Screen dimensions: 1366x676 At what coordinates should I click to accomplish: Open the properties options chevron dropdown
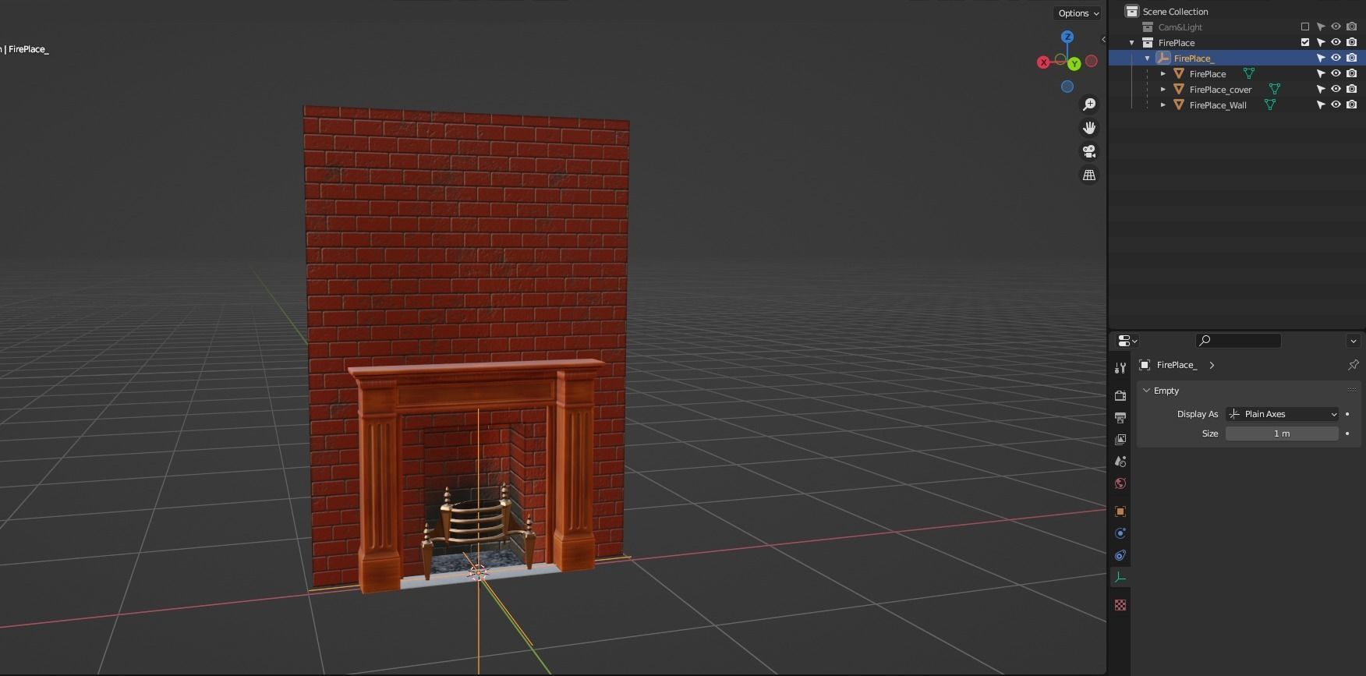1353,341
